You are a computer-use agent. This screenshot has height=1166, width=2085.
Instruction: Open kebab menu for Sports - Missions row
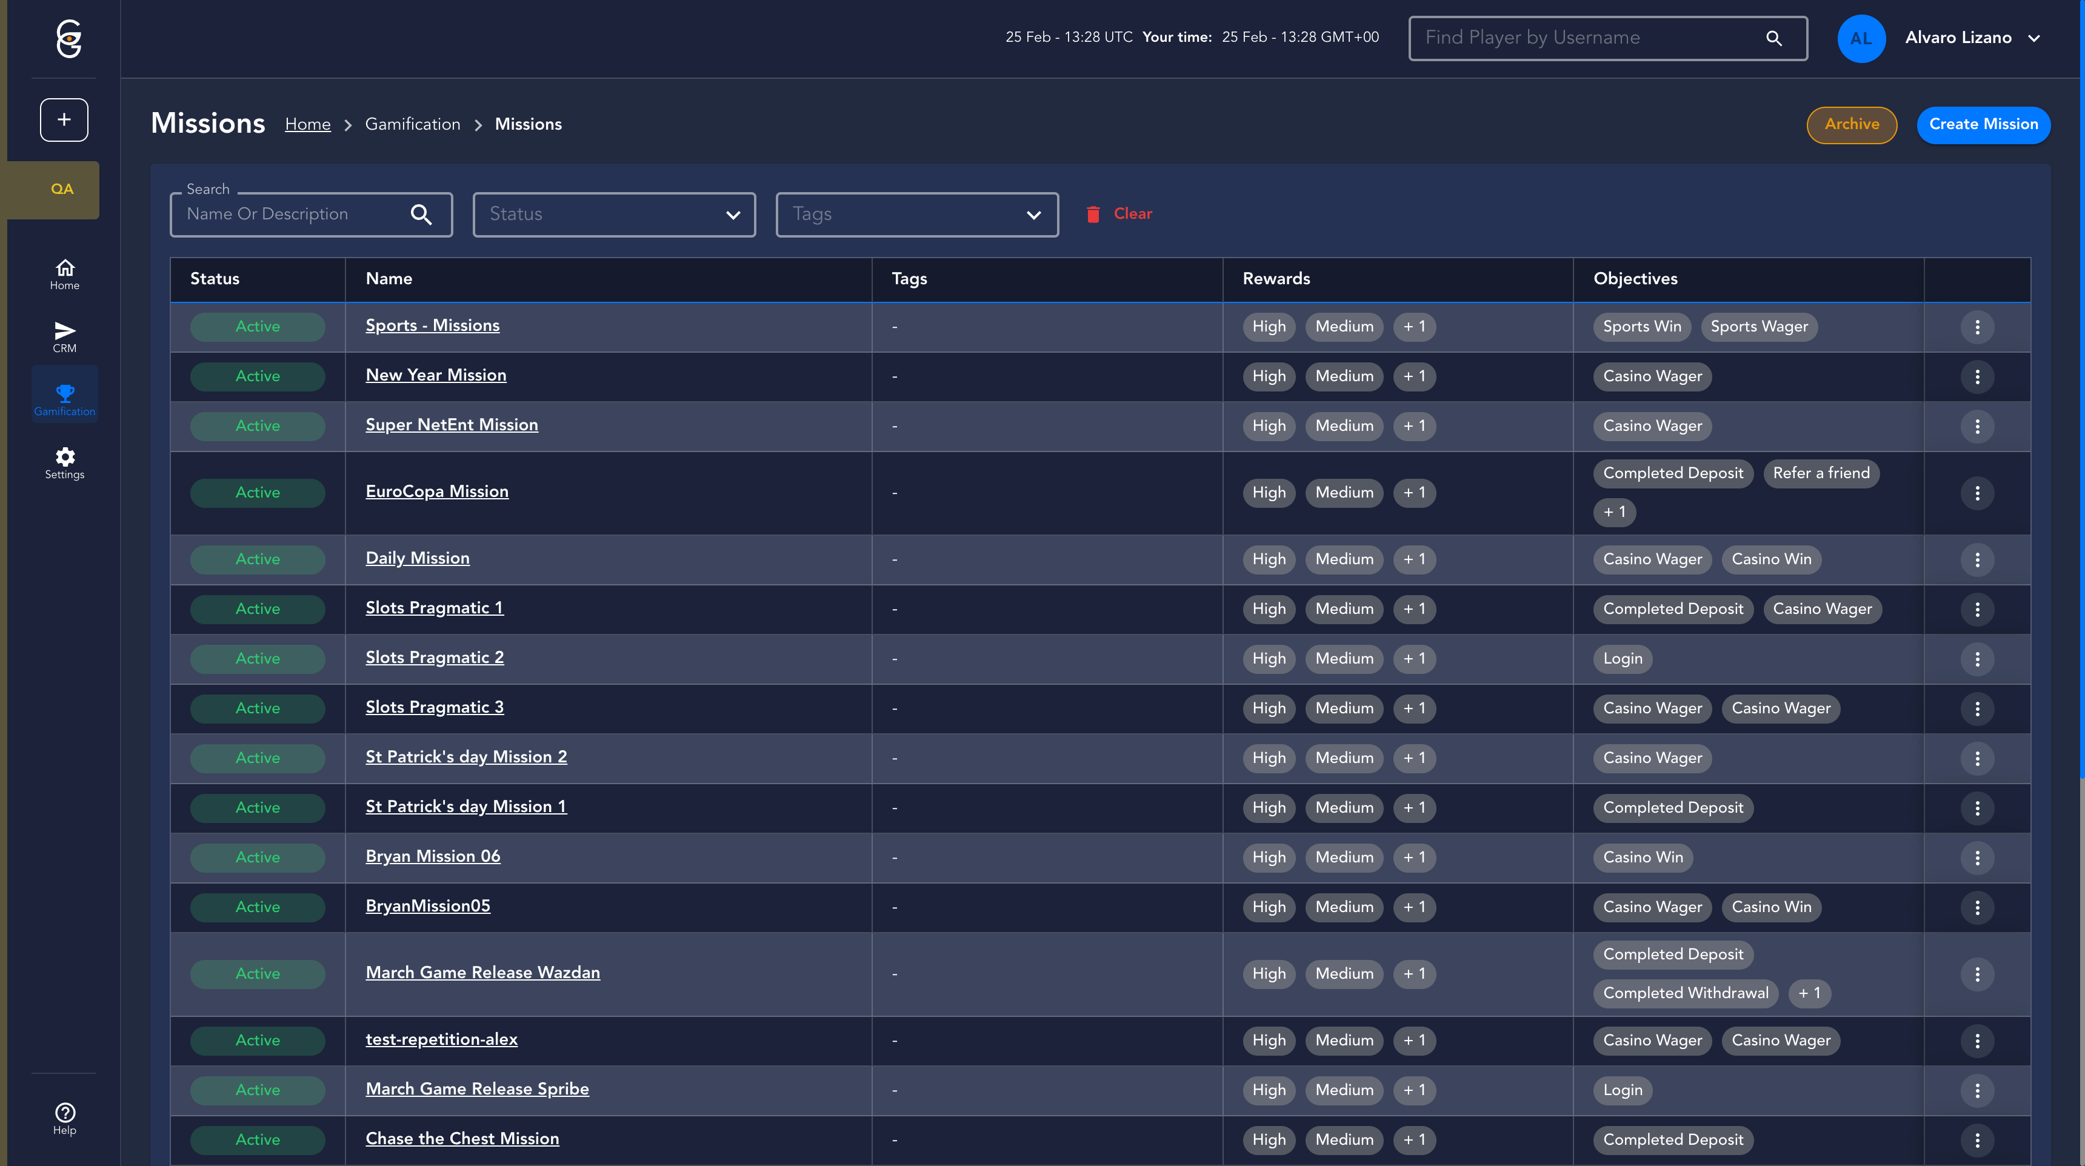(x=1977, y=327)
